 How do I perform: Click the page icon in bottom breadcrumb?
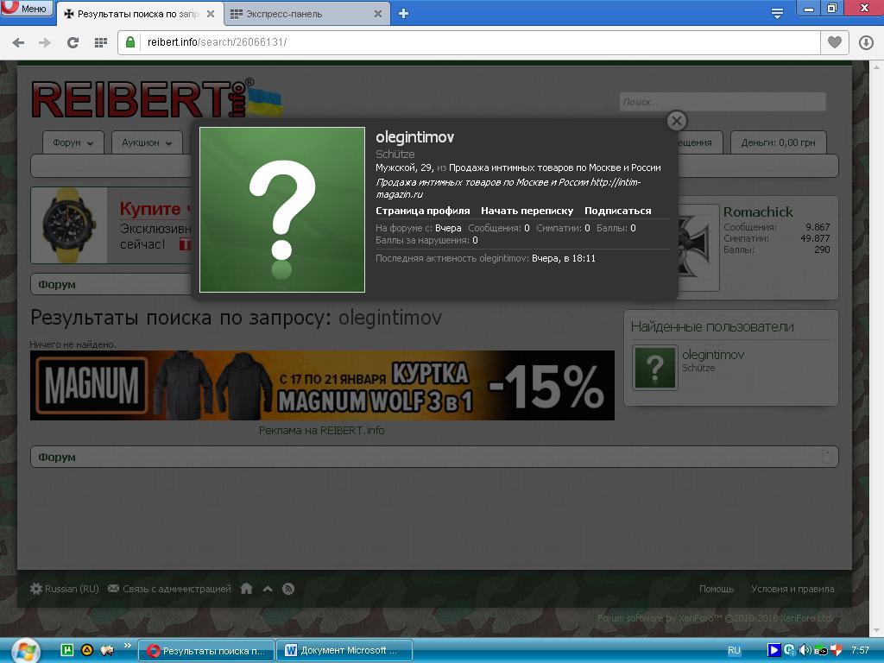(826, 456)
